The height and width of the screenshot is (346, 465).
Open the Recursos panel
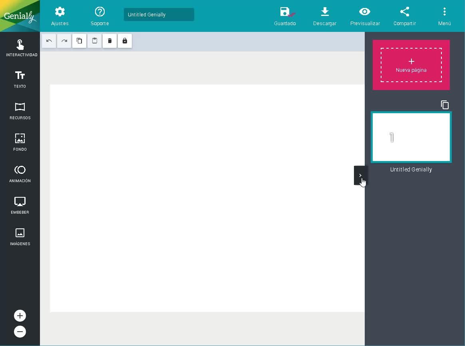coord(20,111)
